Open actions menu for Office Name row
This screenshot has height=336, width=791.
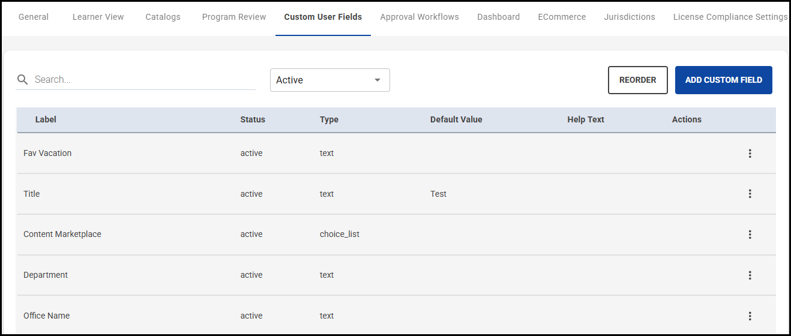pos(750,316)
